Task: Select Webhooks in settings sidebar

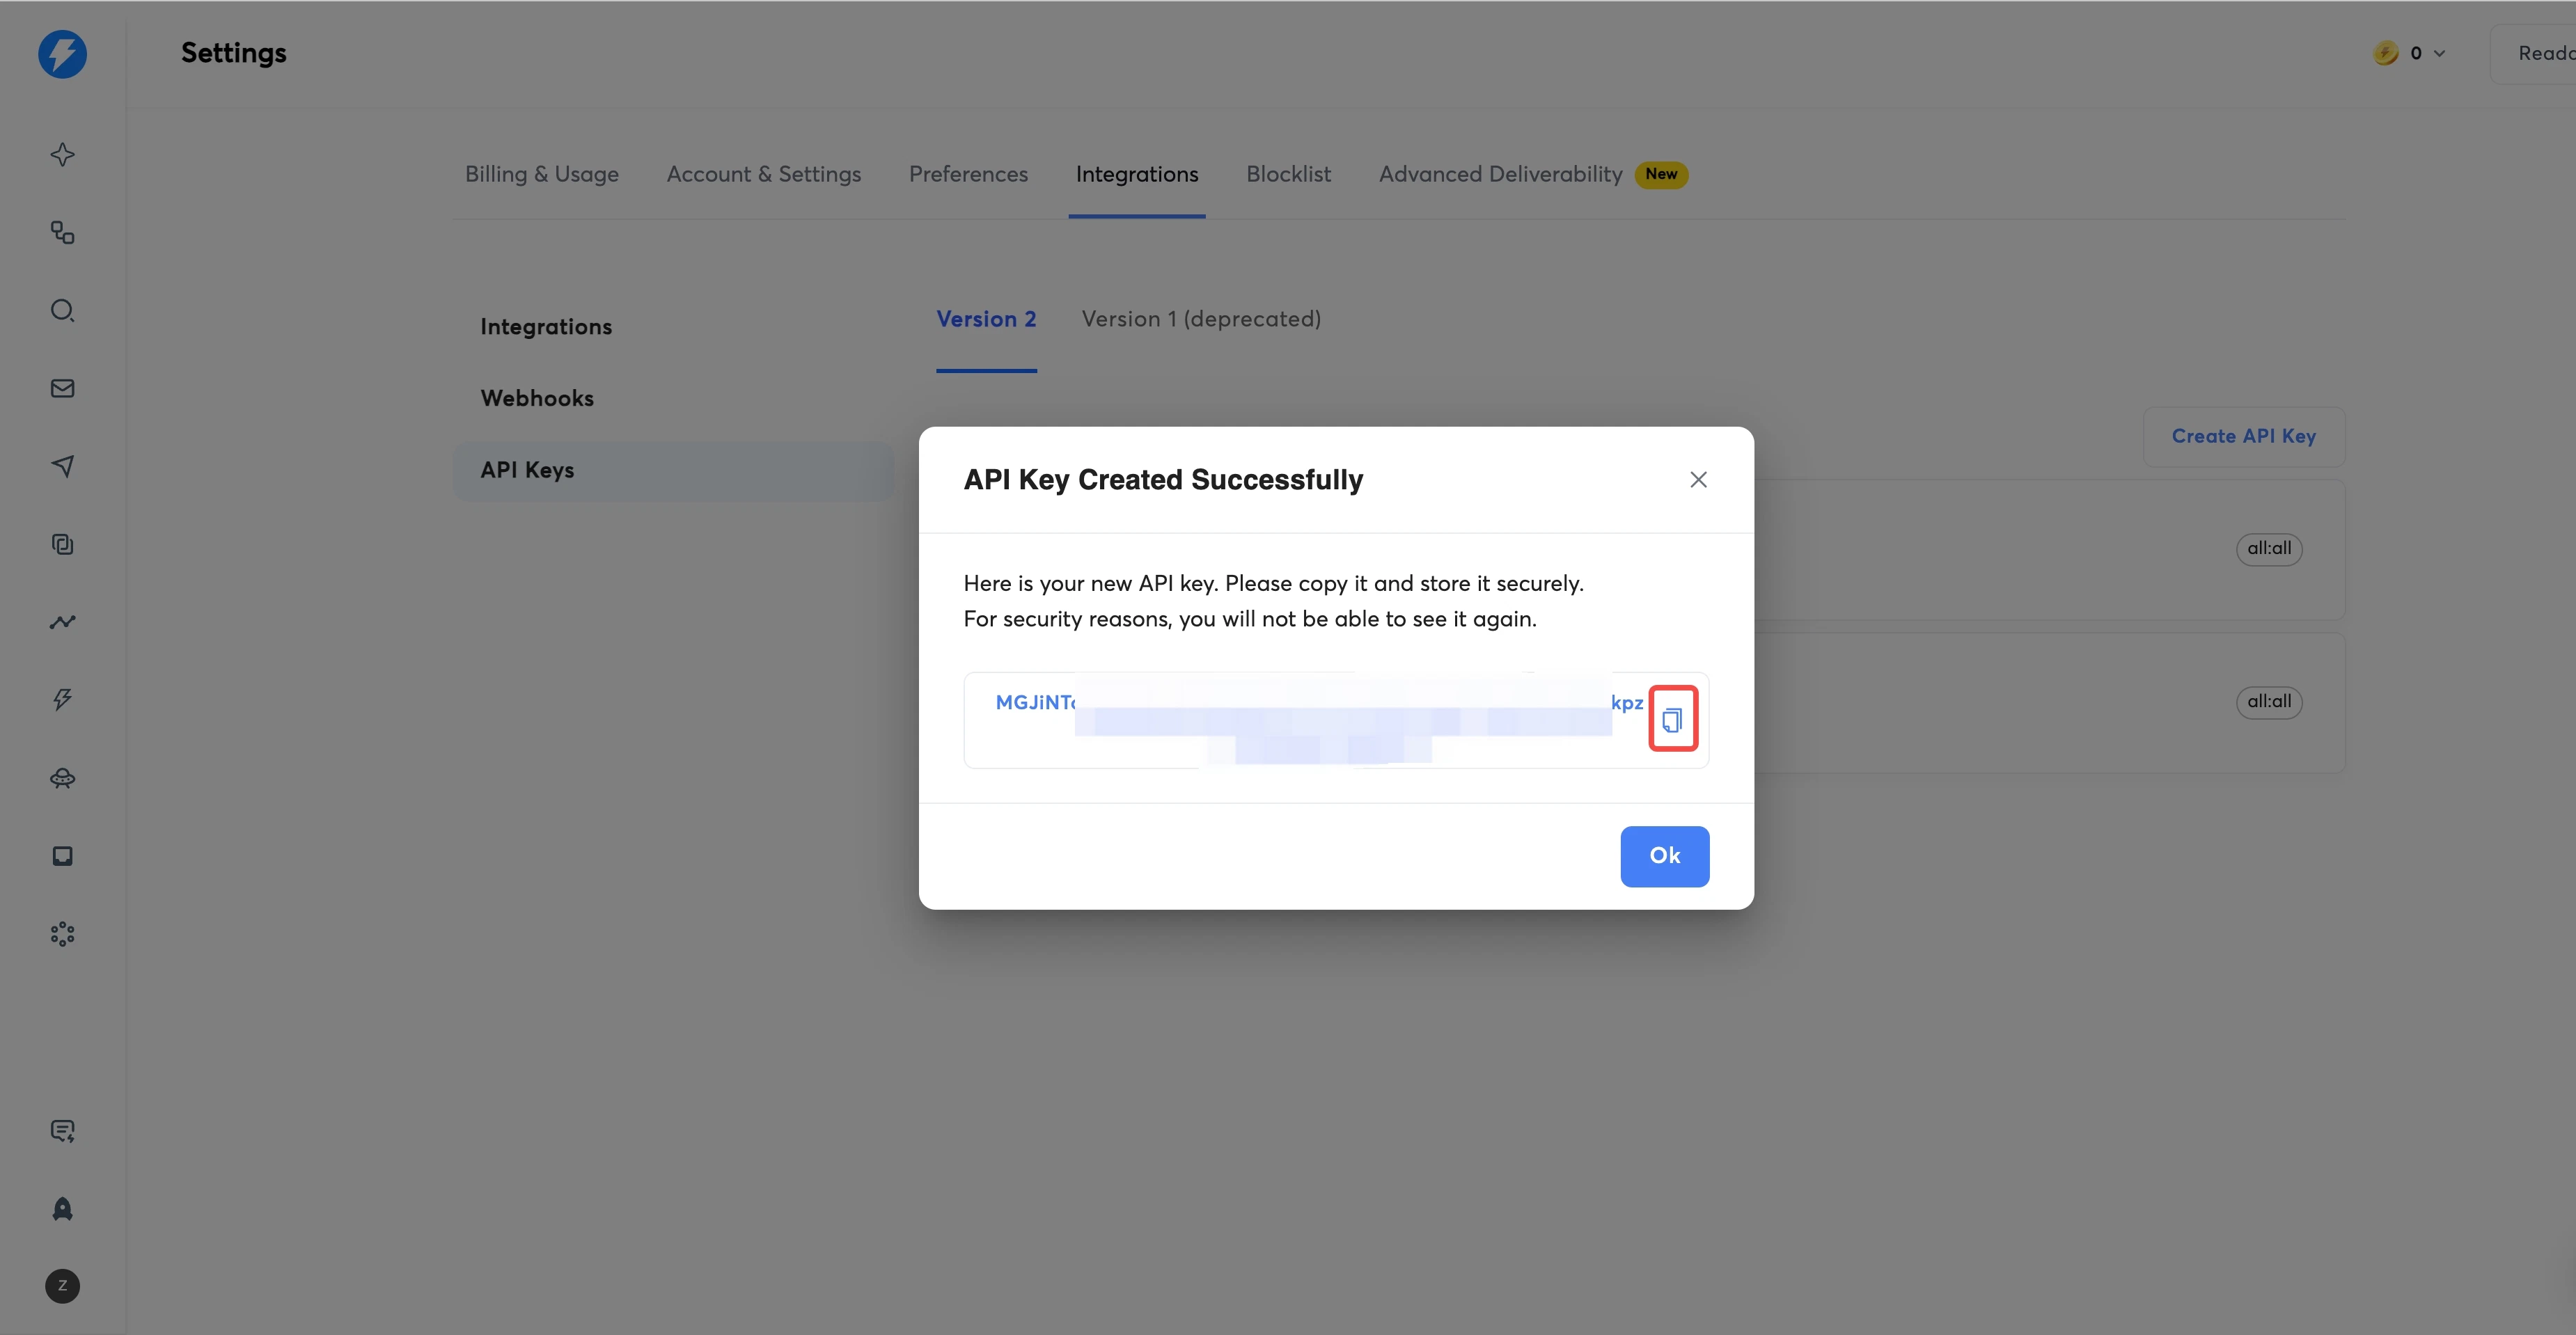Action: click(x=537, y=397)
